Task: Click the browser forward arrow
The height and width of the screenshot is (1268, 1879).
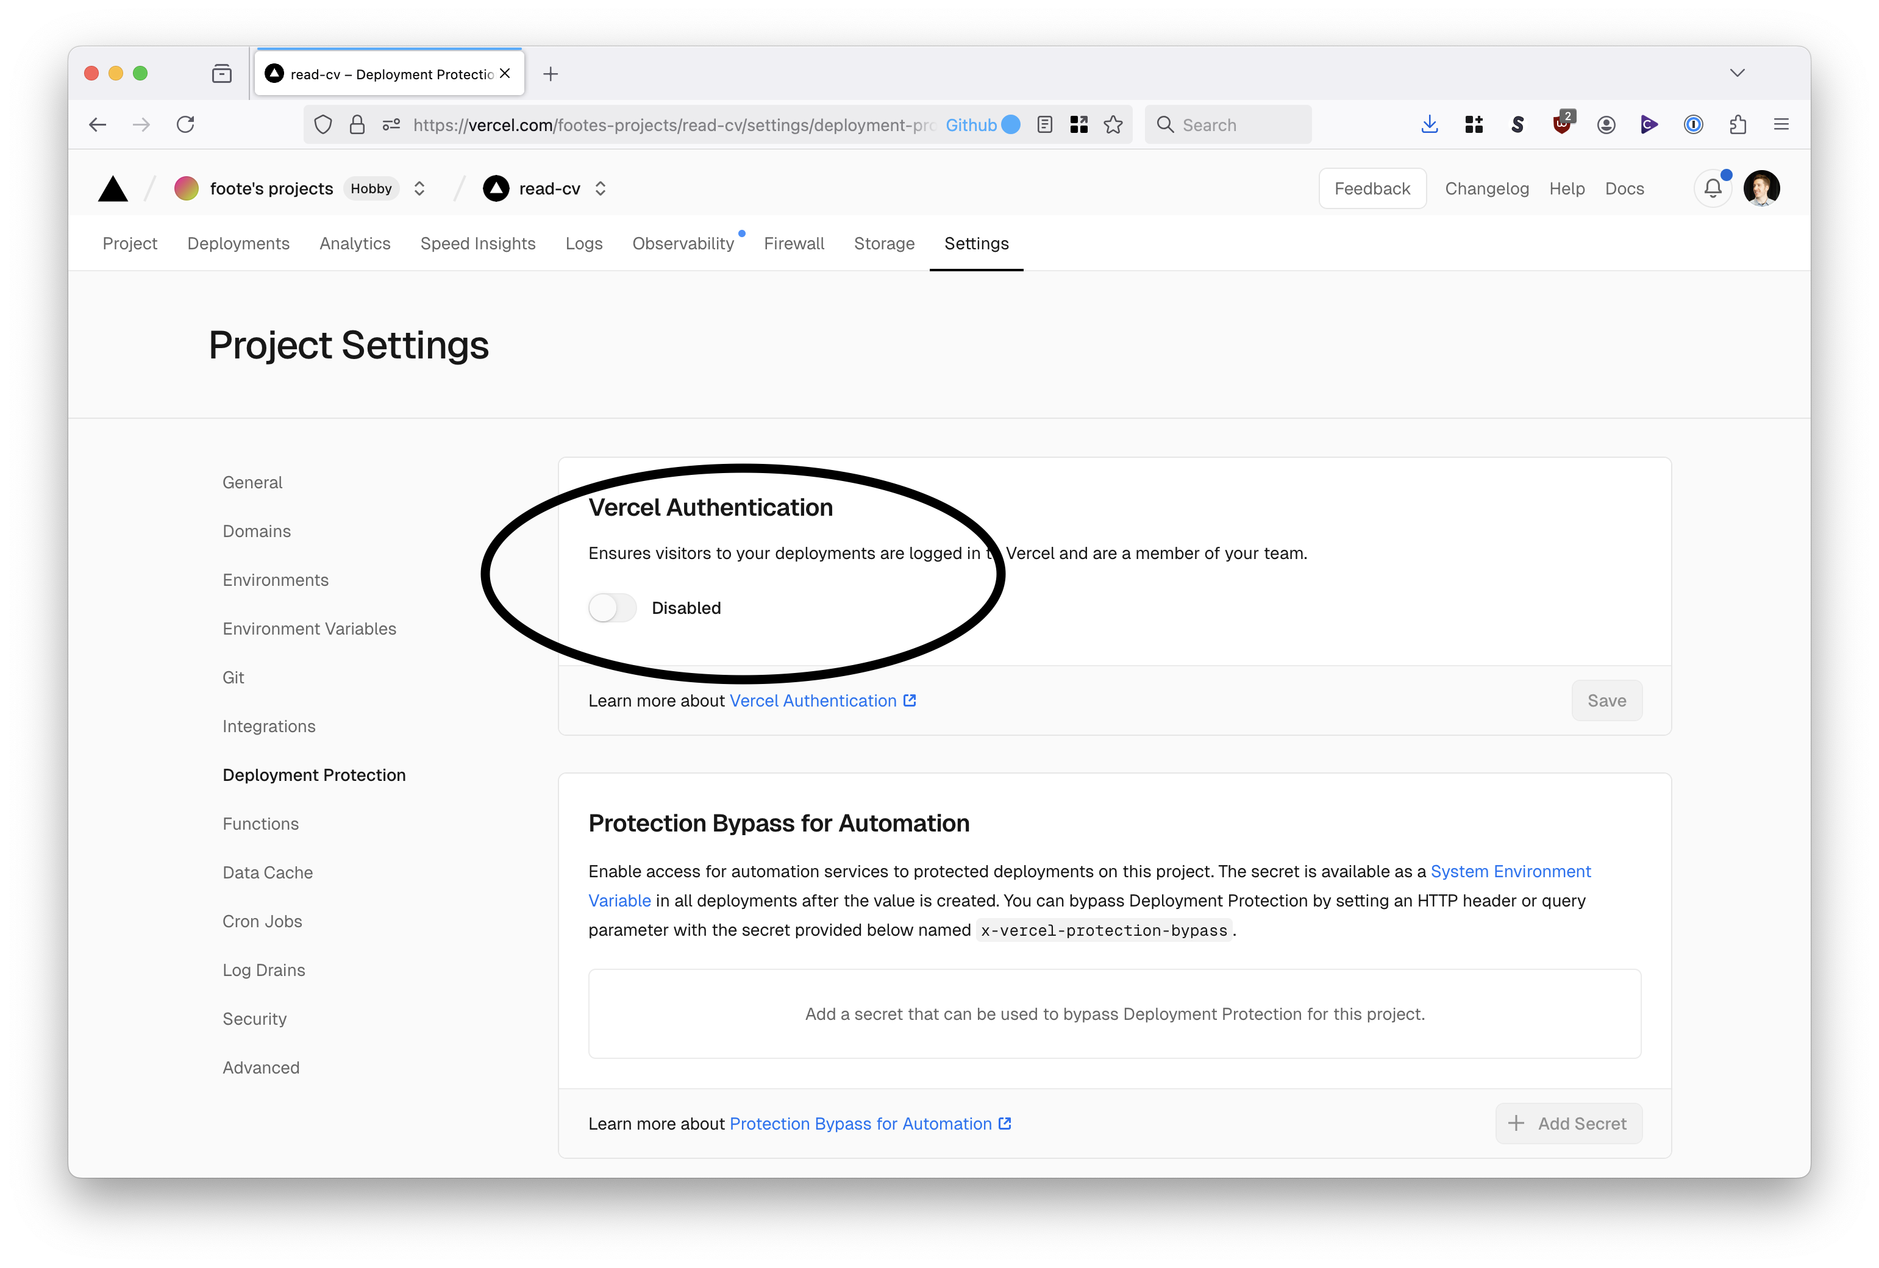Action: (141, 124)
